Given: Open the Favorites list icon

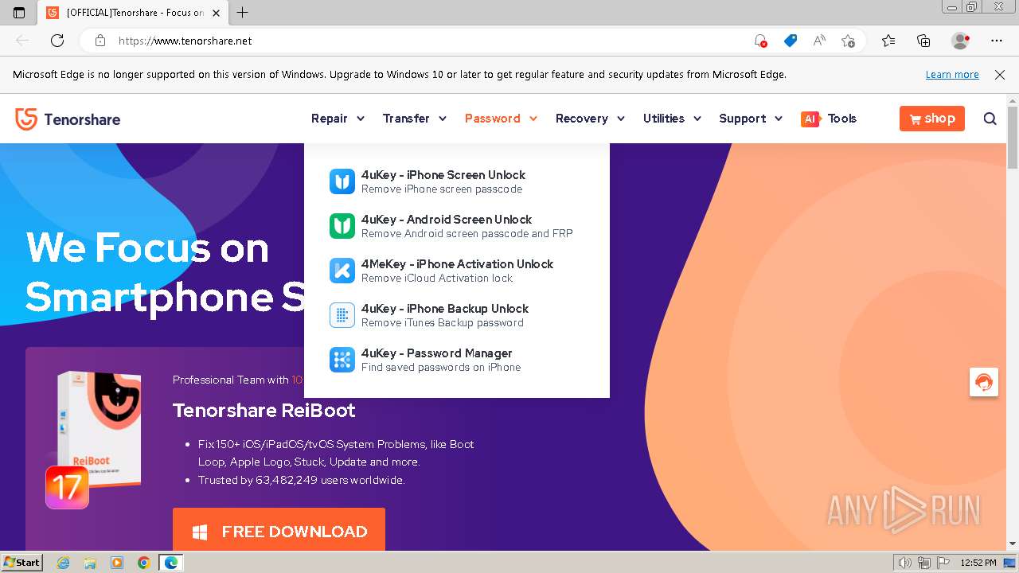Looking at the screenshot, I should [888, 41].
